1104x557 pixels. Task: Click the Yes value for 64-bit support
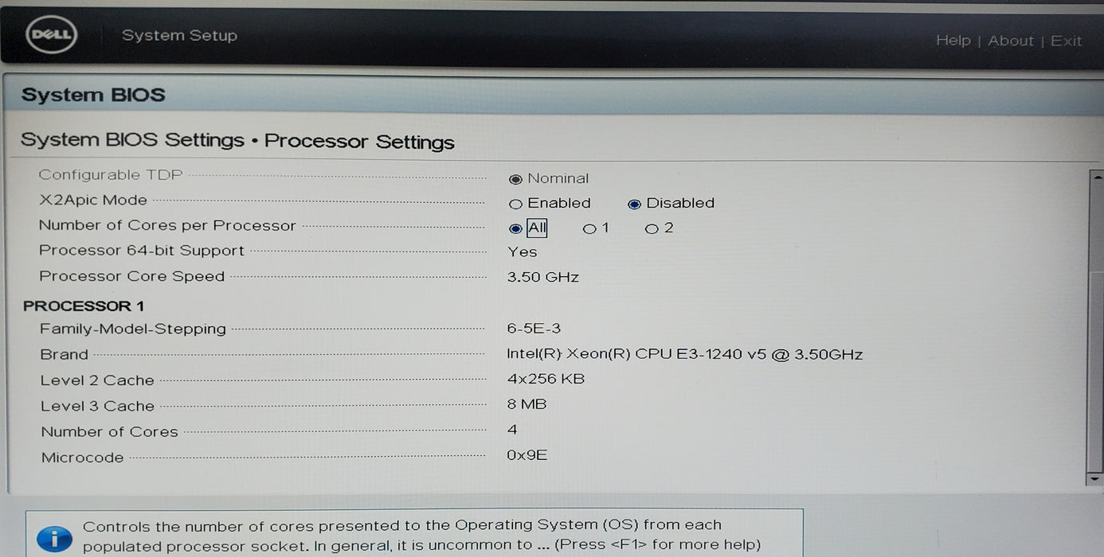coord(523,252)
